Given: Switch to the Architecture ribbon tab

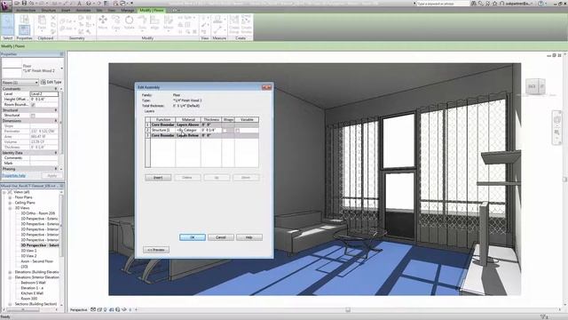Looking at the screenshot, I should coord(26,10).
